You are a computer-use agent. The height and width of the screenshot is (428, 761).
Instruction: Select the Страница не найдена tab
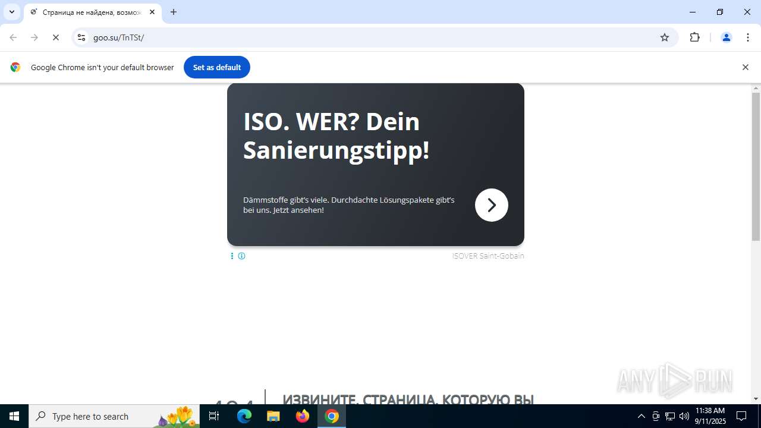point(92,12)
